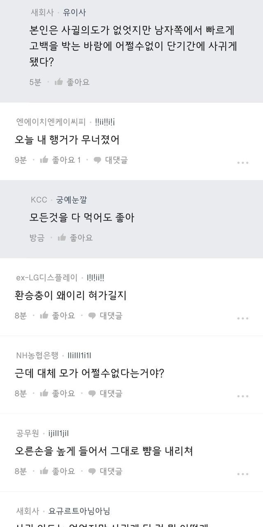This screenshot has height=527, width=263.
Task: Tap reply bubble on 엔에이치엔케이씨피 comment
Action: 97,160
